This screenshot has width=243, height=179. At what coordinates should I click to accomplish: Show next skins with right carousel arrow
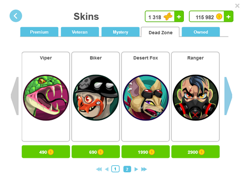pyautogui.click(x=228, y=96)
